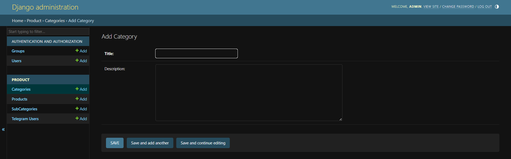Image resolution: width=511 pixels, height=159 pixels.
Task: Add a Telegram User from the sidebar plus link
Action: click(81, 119)
